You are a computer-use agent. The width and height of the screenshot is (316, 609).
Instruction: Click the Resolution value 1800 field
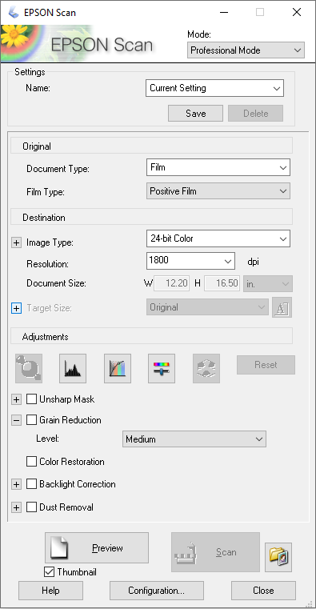[x=184, y=261]
